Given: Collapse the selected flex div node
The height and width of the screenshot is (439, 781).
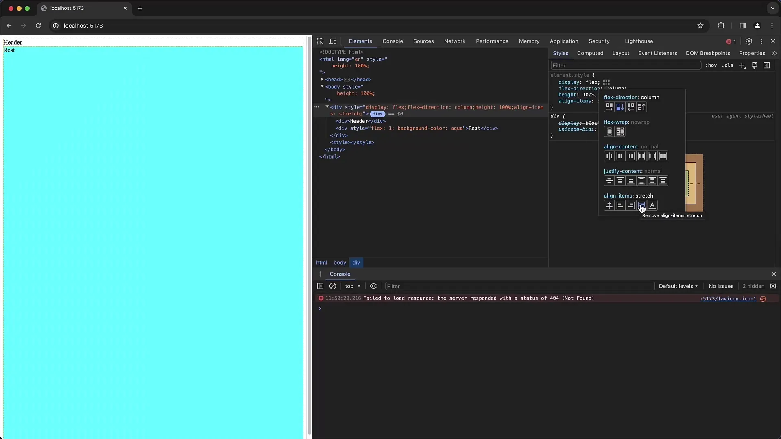Looking at the screenshot, I should point(327,107).
